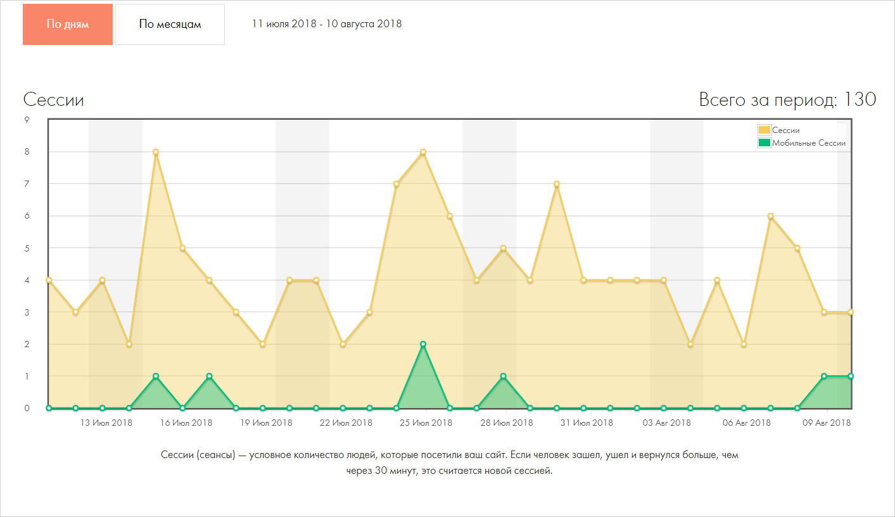Screen dimensions: 895x517
Task: Toggle the Сессии series legend label
Action: click(x=785, y=130)
